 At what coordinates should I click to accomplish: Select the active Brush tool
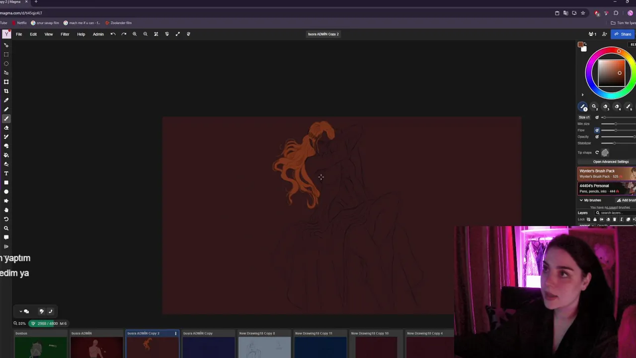pyautogui.click(x=6, y=118)
